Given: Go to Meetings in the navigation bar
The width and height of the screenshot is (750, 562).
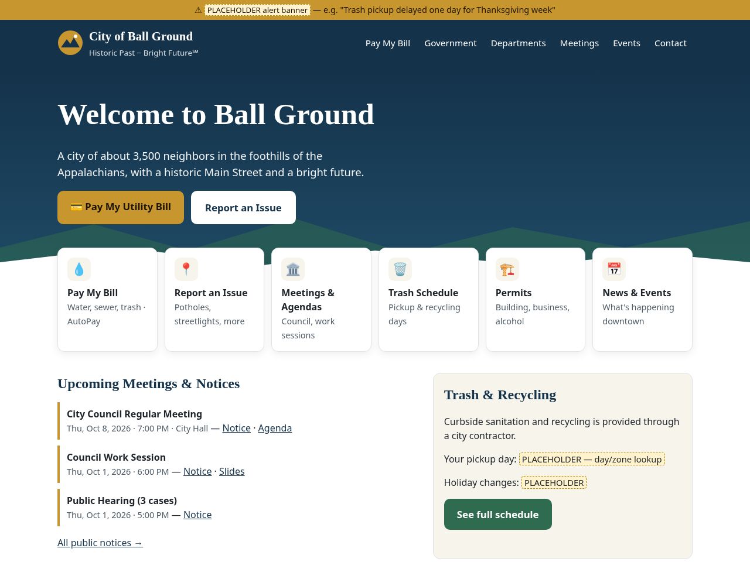Looking at the screenshot, I should [579, 43].
